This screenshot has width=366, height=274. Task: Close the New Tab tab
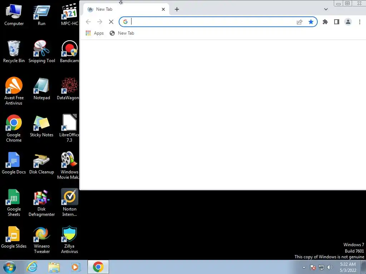click(163, 9)
